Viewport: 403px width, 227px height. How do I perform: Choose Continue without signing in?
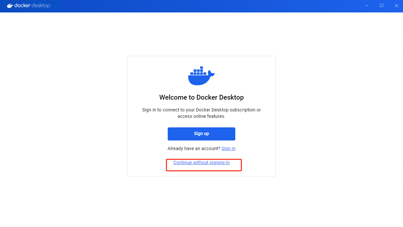click(x=201, y=163)
